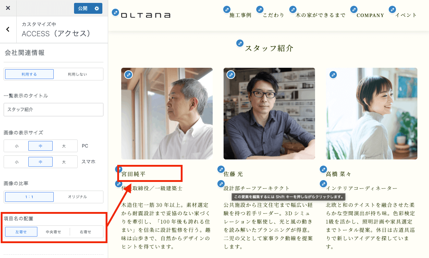429x258 pixels.
Task: Set スマホ image size to 小
Action: (17, 162)
